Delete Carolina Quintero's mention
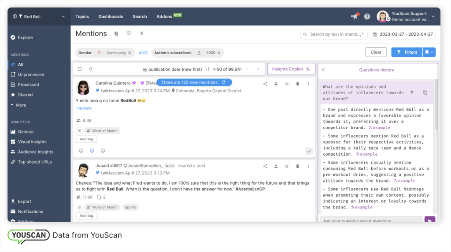The height and width of the screenshot is (252, 451). pyautogui.click(x=298, y=84)
